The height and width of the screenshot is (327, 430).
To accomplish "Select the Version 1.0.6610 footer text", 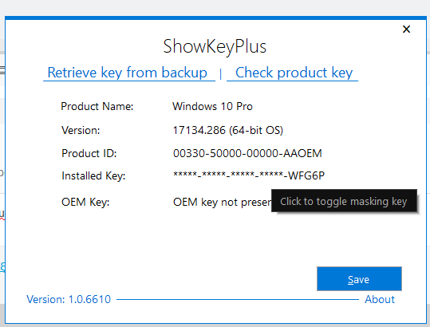I will click(69, 299).
